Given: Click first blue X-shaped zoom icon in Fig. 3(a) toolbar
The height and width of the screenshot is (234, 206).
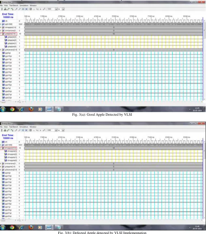Looking at the screenshot, I should pyautogui.click(x=23, y=9).
